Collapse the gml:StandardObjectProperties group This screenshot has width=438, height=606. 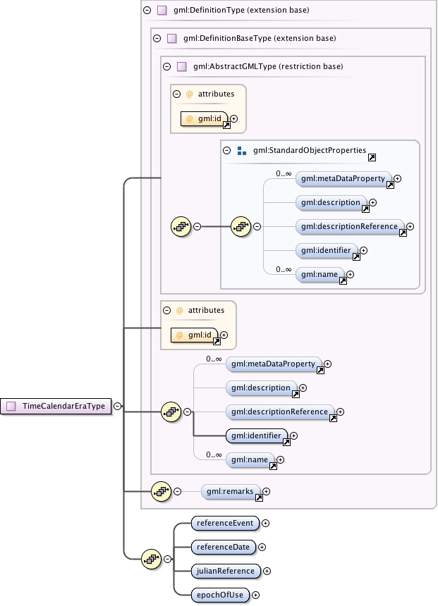226,151
